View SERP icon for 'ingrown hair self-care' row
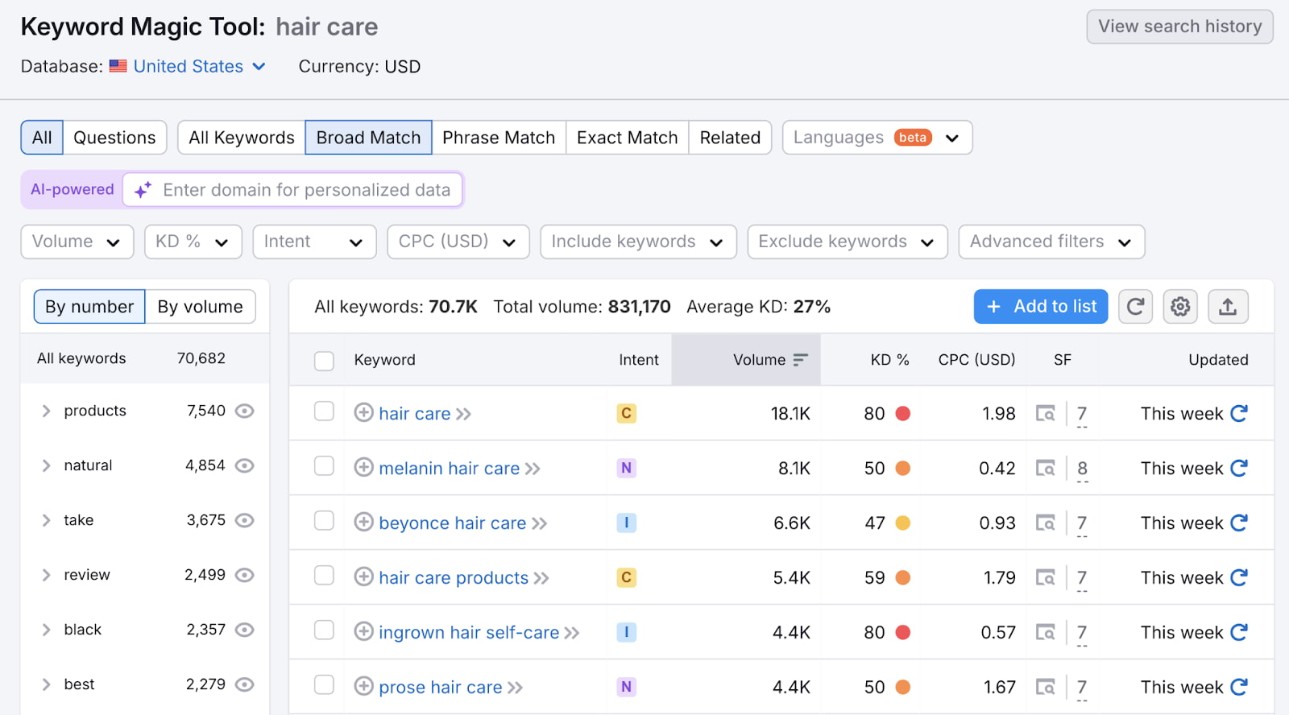 [1046, 633]
